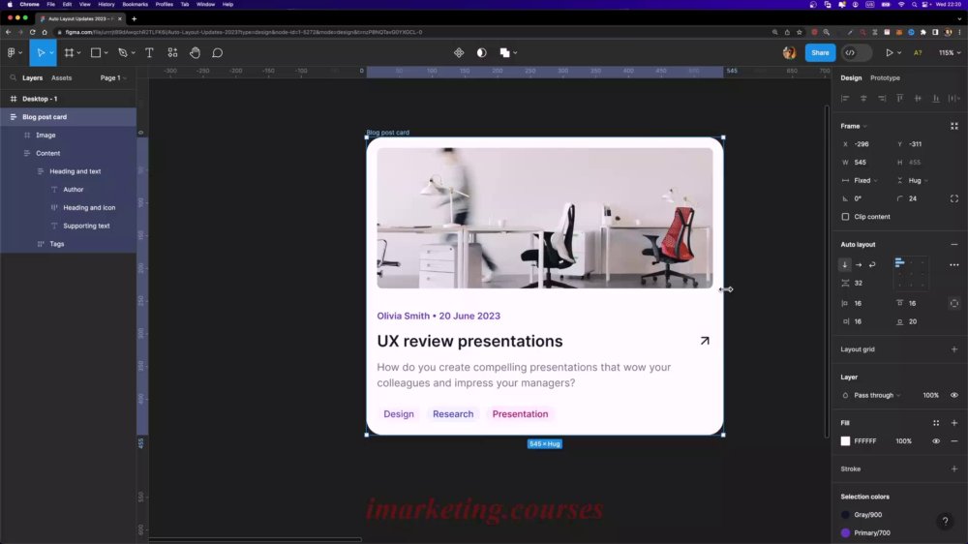This screenshot has height=544, width=968.
Task: Open the Page 1 dropdown
Action: tap(113, 77)
